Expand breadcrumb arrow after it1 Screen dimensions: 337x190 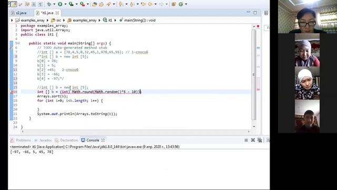click(x=115, y=20)
